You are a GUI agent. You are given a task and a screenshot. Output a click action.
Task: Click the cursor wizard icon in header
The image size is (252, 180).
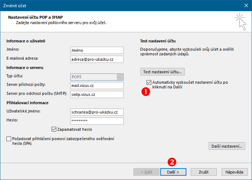(x=241, y=22)
